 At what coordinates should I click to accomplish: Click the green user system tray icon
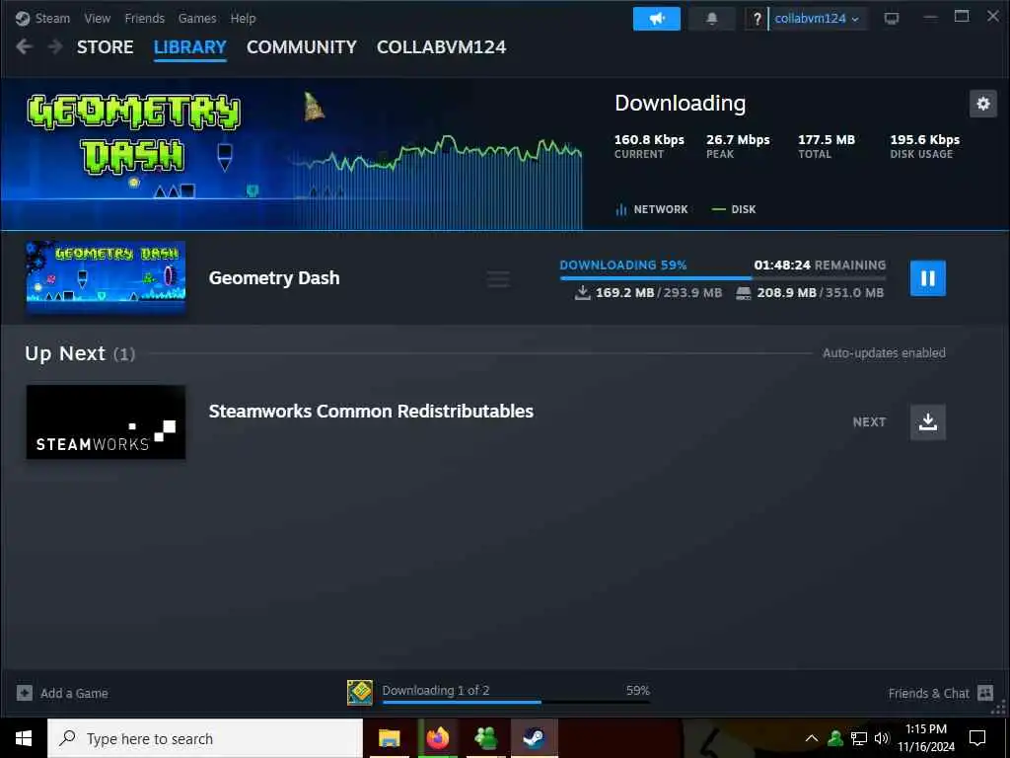(x=835, y=738)
